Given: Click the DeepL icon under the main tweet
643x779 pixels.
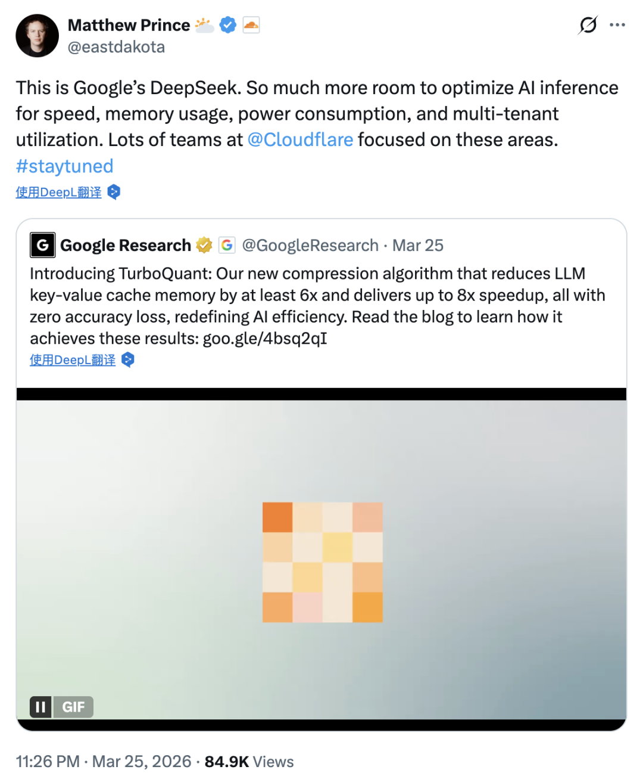Looking at the screenshot, I should tap(114, 192).
